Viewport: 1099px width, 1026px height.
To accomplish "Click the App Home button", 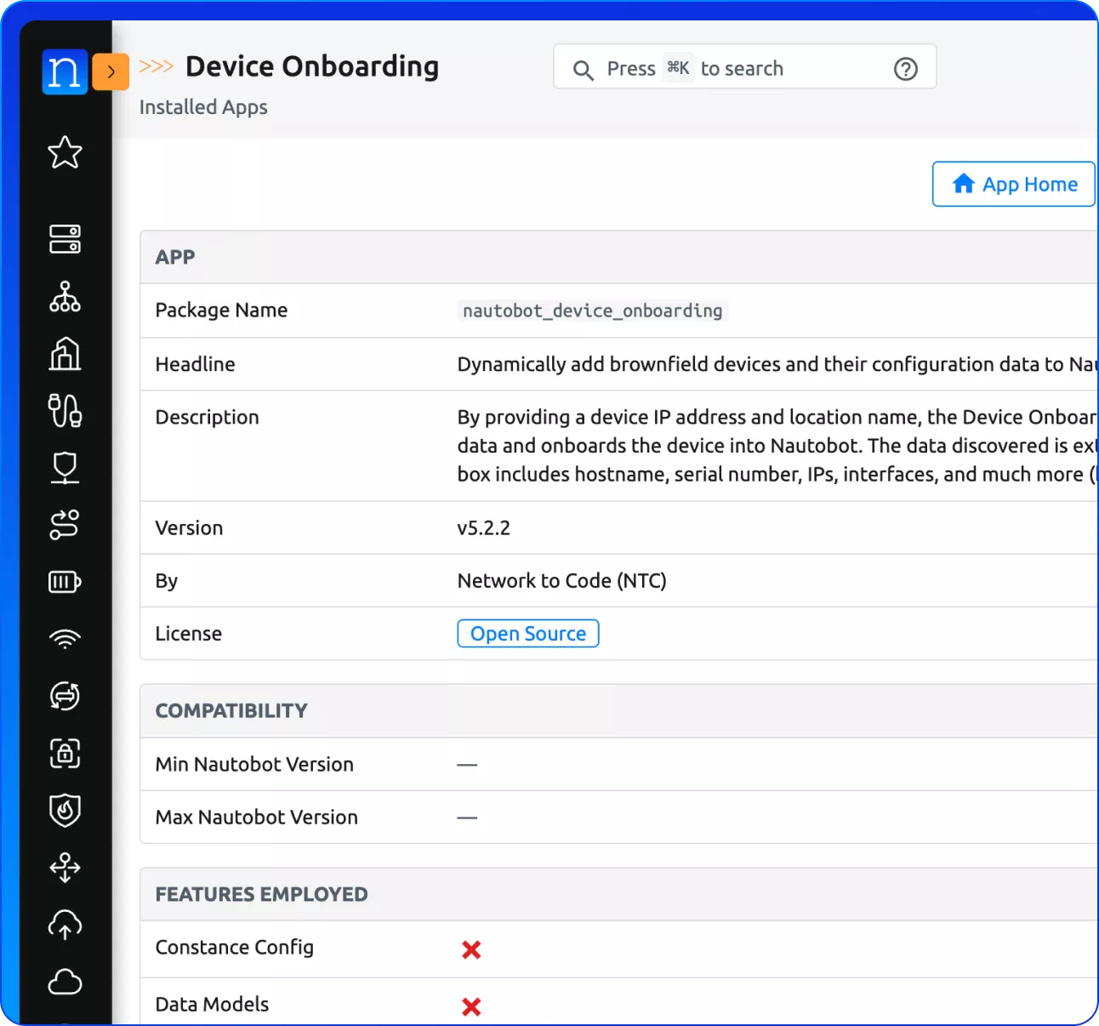I will pyautogui.click(x=1013, y=184).
